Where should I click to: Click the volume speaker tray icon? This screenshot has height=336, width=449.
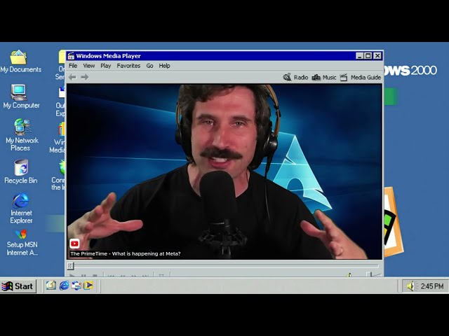click(x=411, y=286)
